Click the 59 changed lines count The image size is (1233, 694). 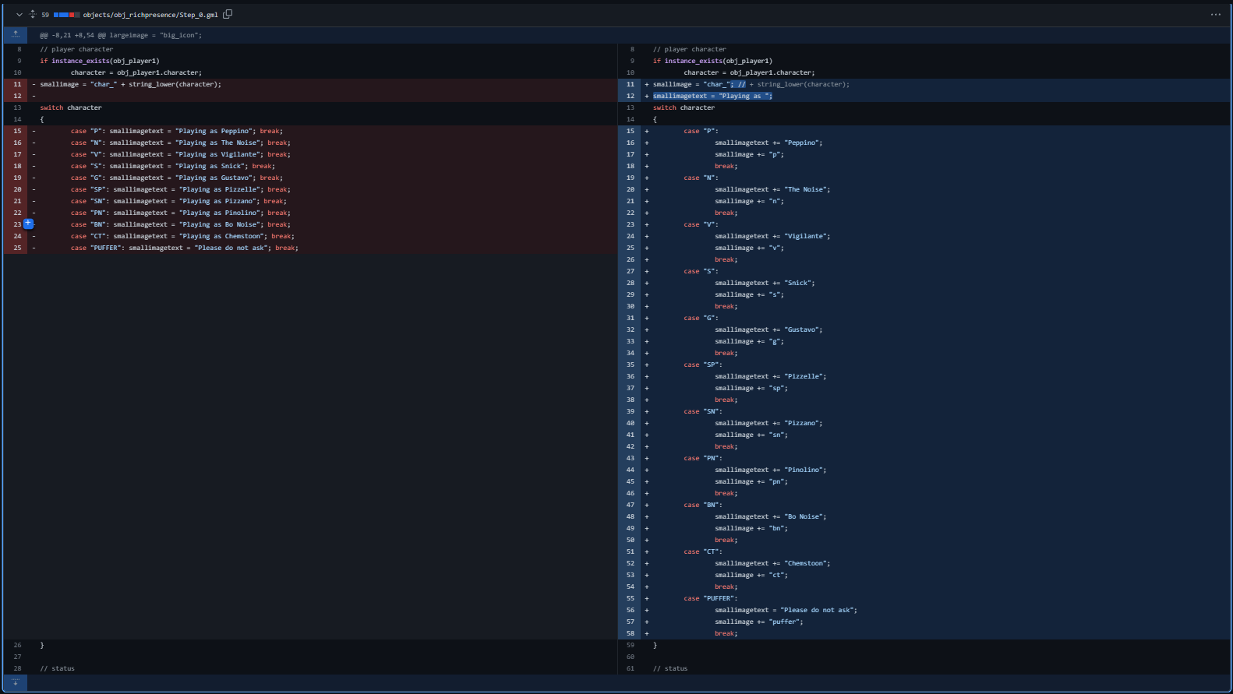click(45, 15)
